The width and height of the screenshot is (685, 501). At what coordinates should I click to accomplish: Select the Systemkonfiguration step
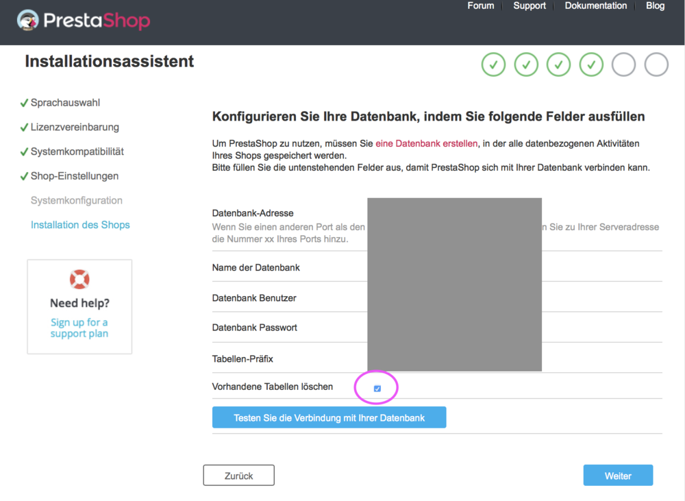(77, 200)
